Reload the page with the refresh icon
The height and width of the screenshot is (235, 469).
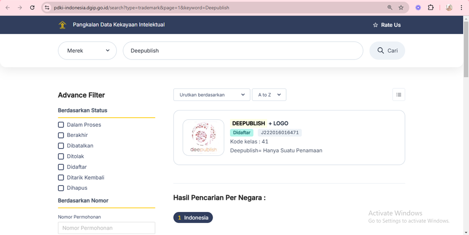[32, 8]
